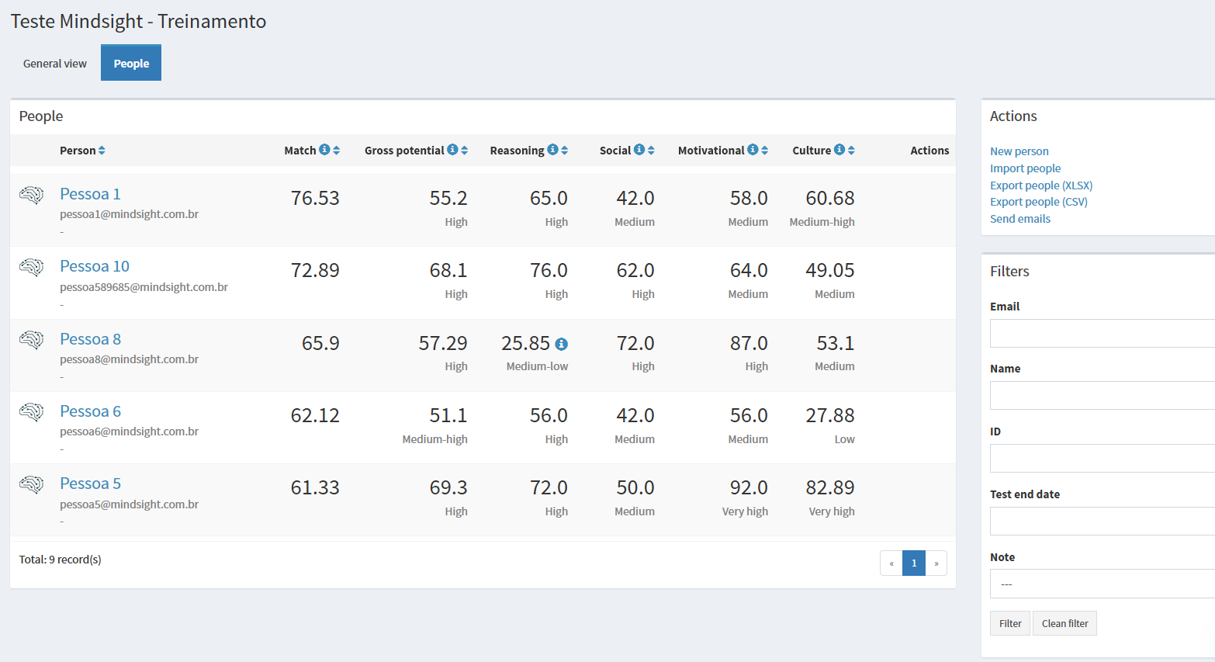Image resolution: width=1215 pixels, height=662 pixels.
Task: Select the People tab
Action: tap(131, 64)
